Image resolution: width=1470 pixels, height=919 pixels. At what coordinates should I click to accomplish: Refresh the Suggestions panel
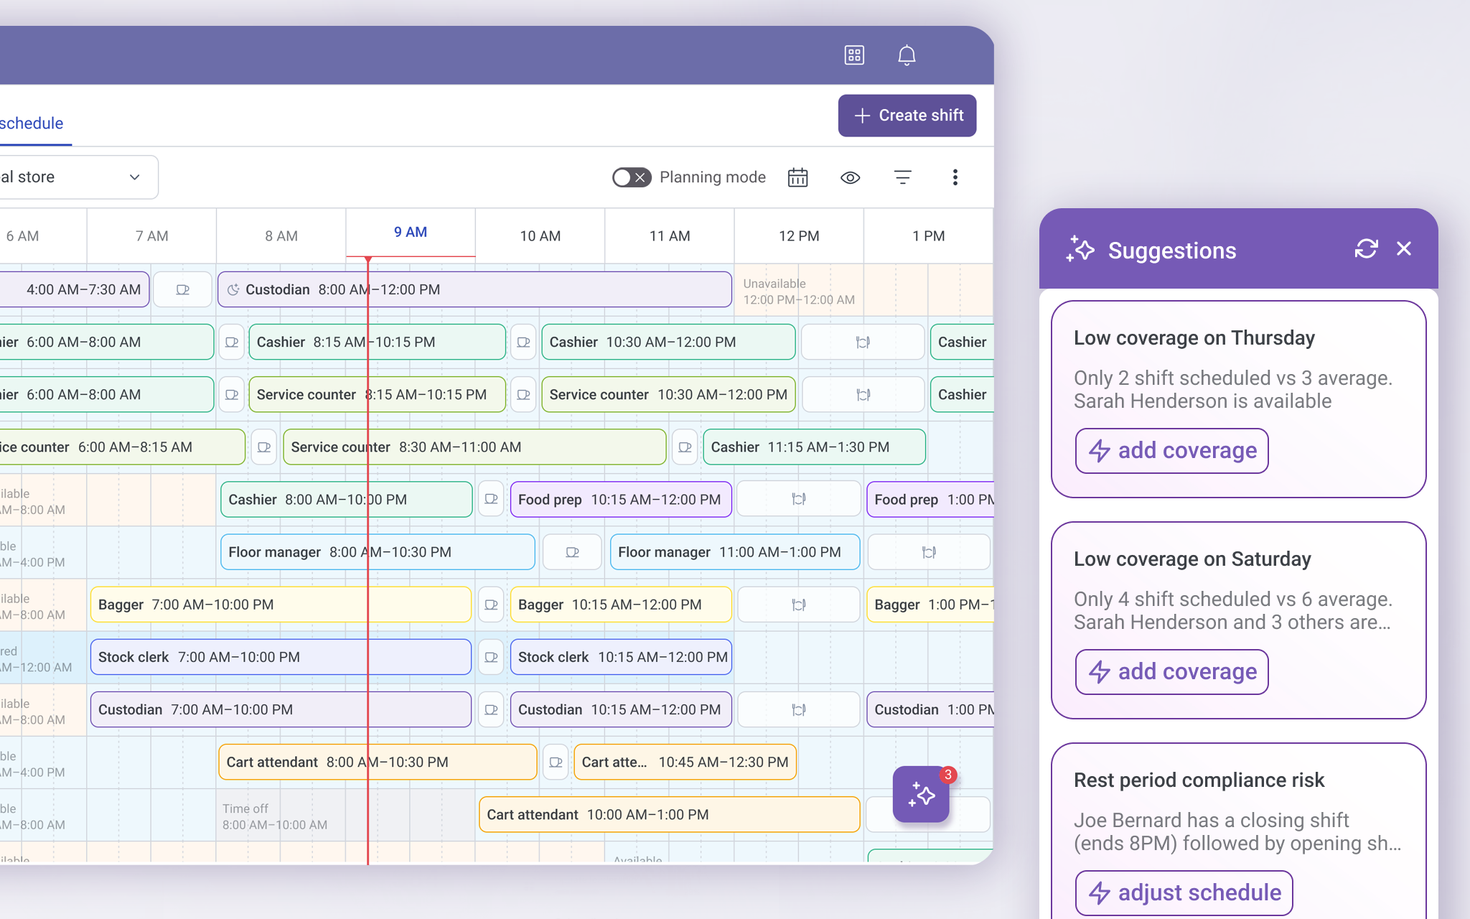coord(1366,249)
